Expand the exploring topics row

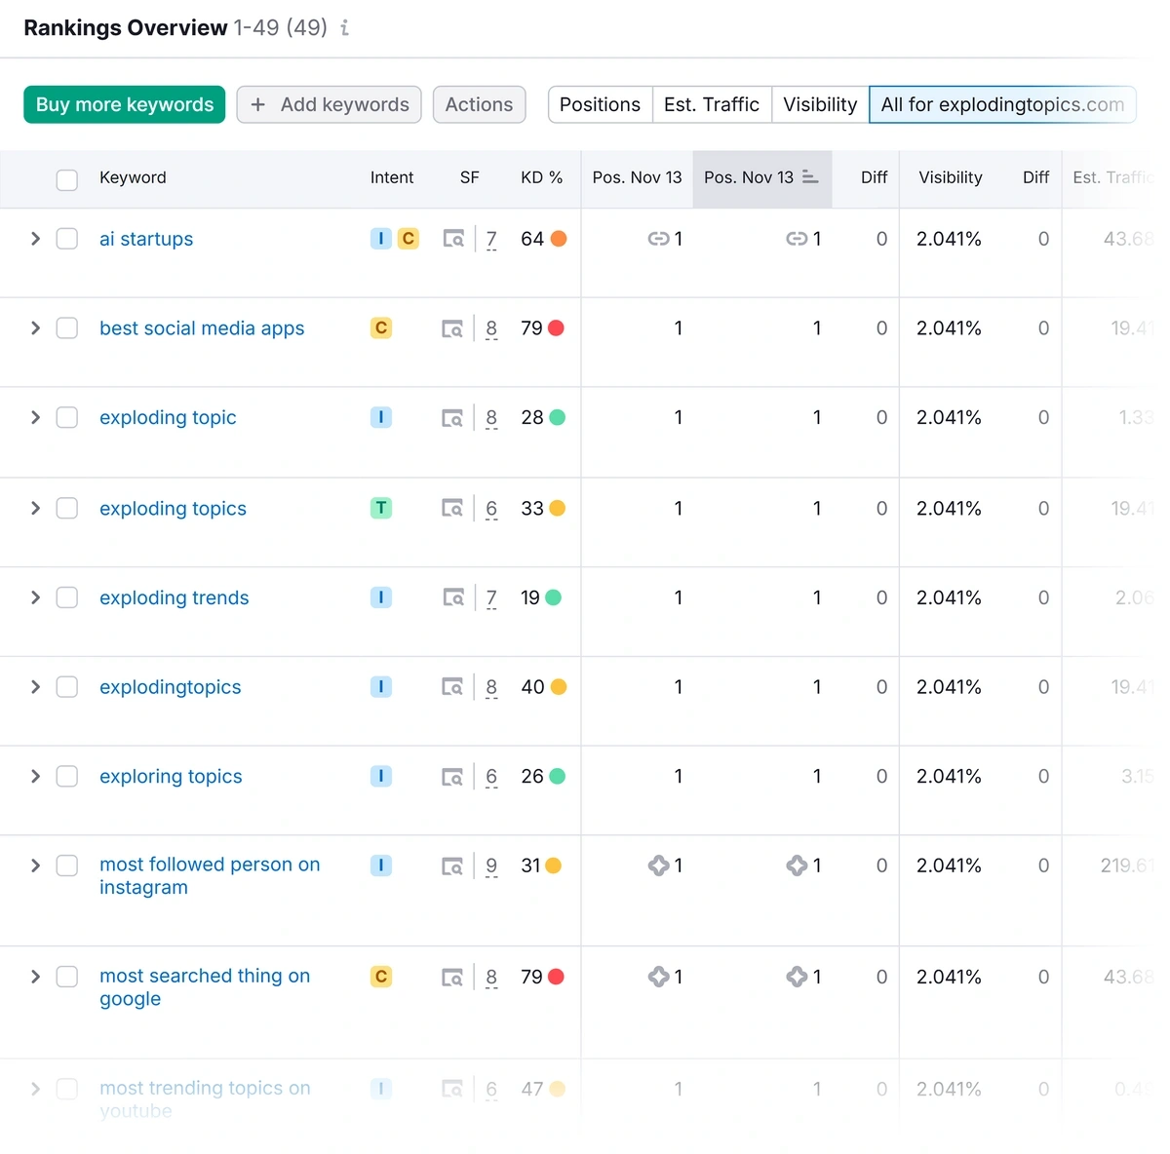(35, 777)
